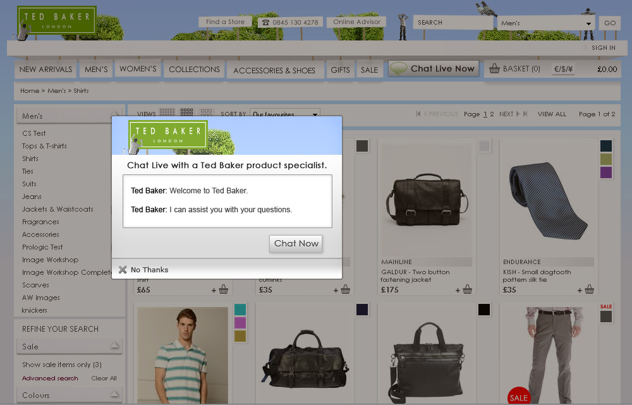Switch to the largest-grid view icon

click(x=206, y=113)
